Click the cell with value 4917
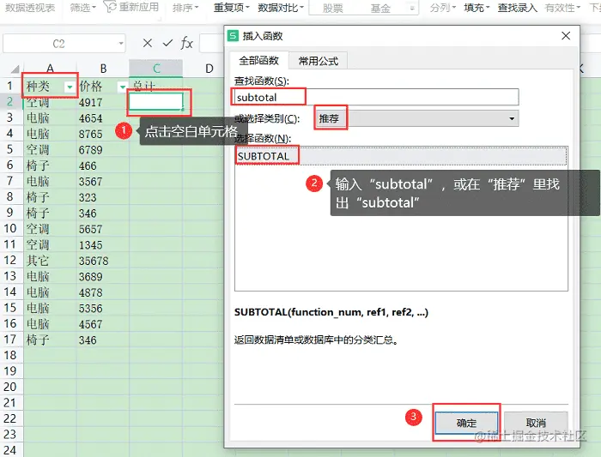This screenshot has height=457, width=601. coord(103,103)
